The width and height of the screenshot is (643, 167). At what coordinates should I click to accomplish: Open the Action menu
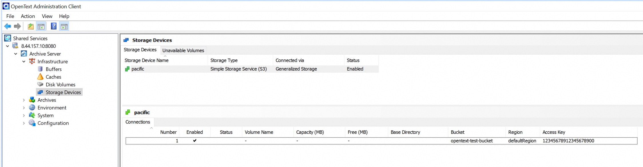click(28, 16)
